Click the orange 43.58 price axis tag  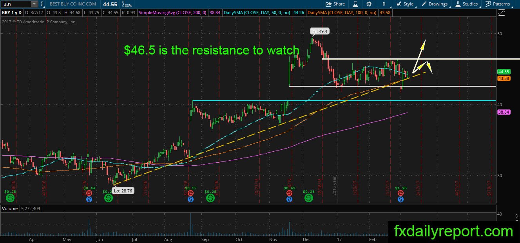(x=503, y=78)
